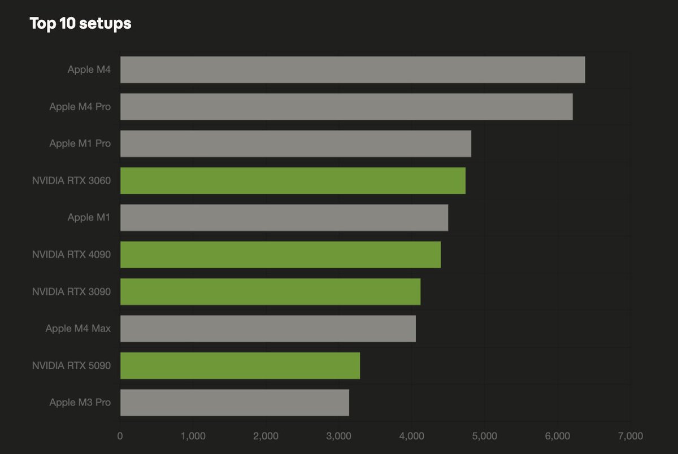Viewport: 678px width, 454px height.
Task: Click the Apple M4 axis label
Action: 89,69
